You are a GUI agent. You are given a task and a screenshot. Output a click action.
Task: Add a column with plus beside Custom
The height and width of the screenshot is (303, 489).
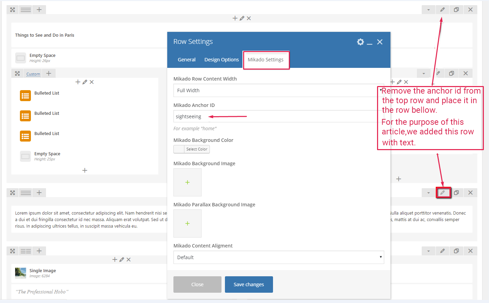(49, 73)
